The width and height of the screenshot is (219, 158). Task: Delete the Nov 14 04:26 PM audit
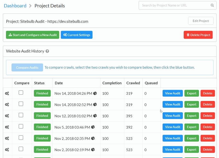[x=208, y=93]
